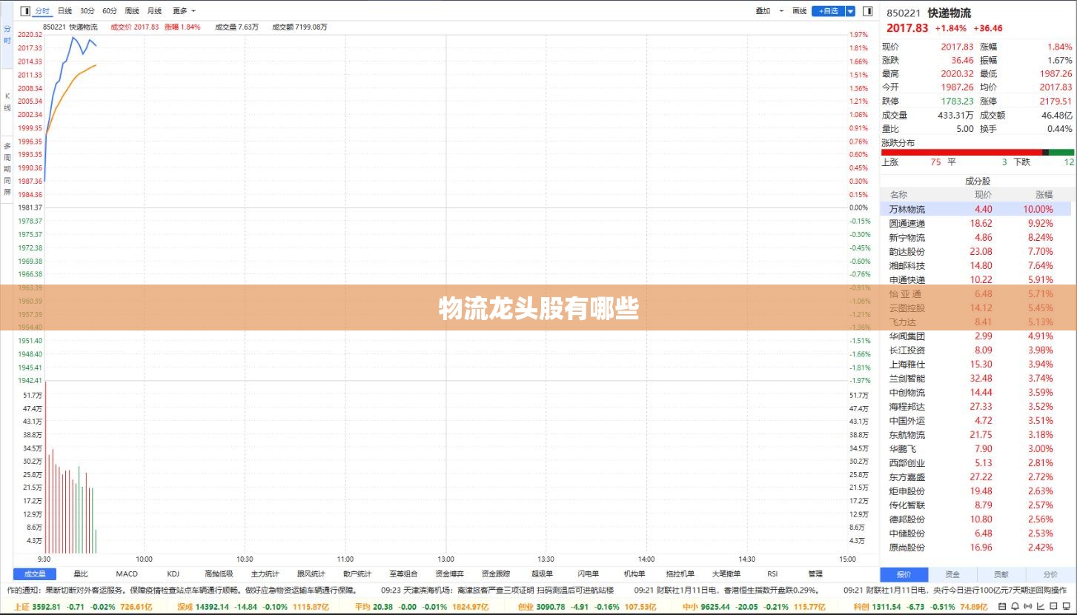Switch to the 资金 panel tab
Screen dimensions: 1077x615
click(x=952, y=574)
